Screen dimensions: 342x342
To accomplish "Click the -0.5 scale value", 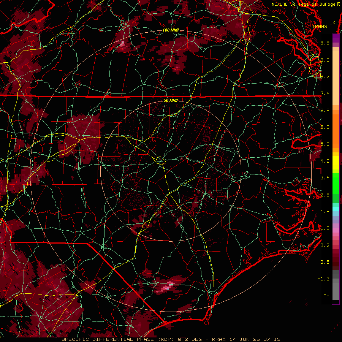I will pyautogui.click(x=323, y=262).
